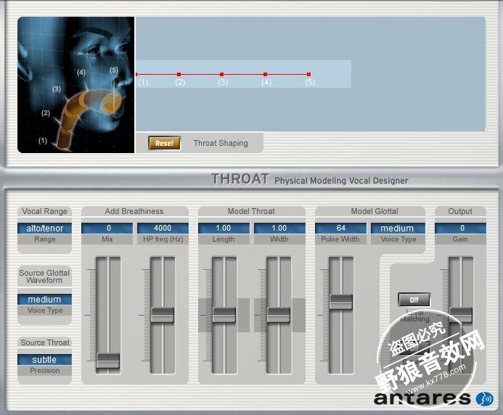Click the Length label
Viewport: 503px width, 415px height.
pyautogui.click(x=224, y=239)
